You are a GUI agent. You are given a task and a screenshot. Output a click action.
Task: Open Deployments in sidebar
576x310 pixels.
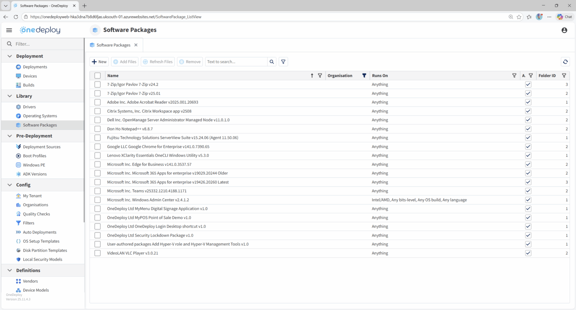point(35,67)
